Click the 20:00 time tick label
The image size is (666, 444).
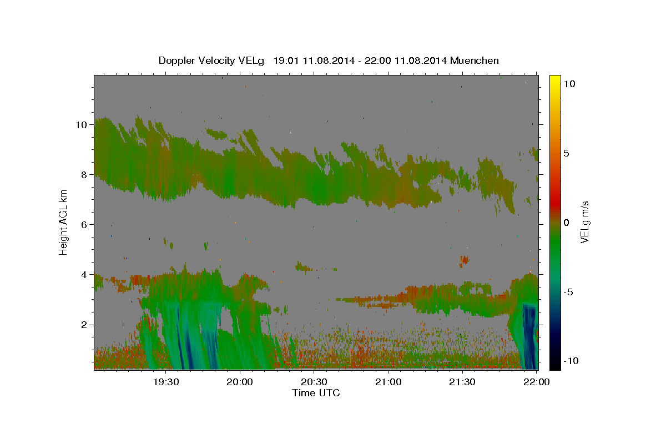pos(240,382)
